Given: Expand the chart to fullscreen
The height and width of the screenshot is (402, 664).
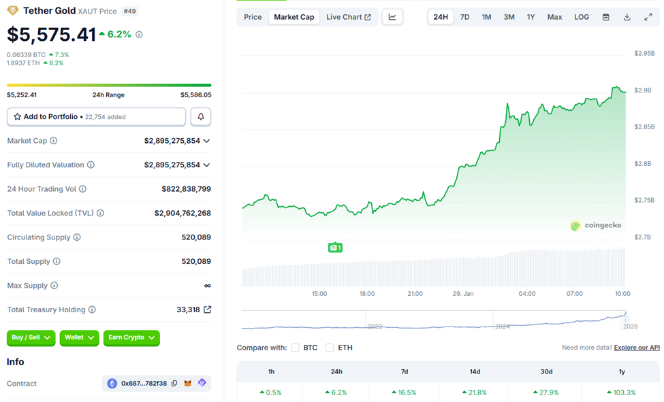Looking at the screenshot, I should (648, 16).
